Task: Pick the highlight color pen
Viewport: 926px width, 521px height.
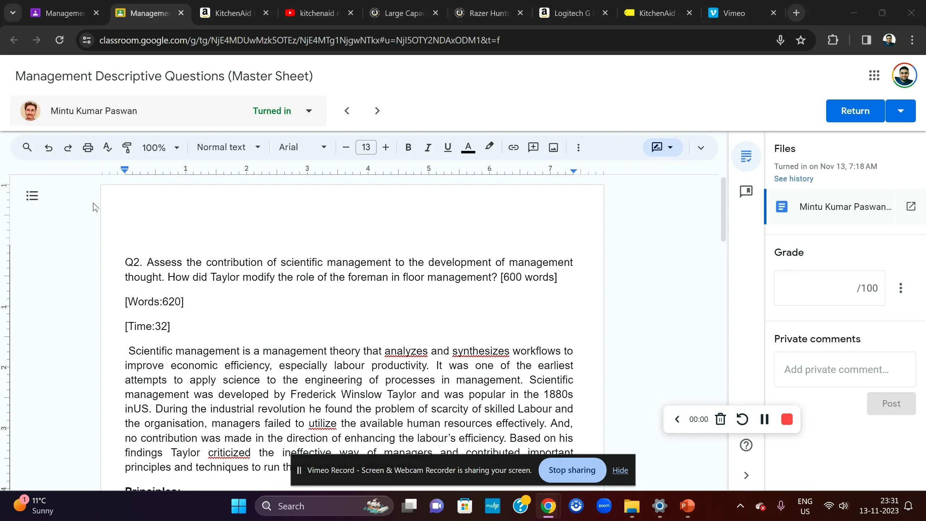Action: click(489, 147)
